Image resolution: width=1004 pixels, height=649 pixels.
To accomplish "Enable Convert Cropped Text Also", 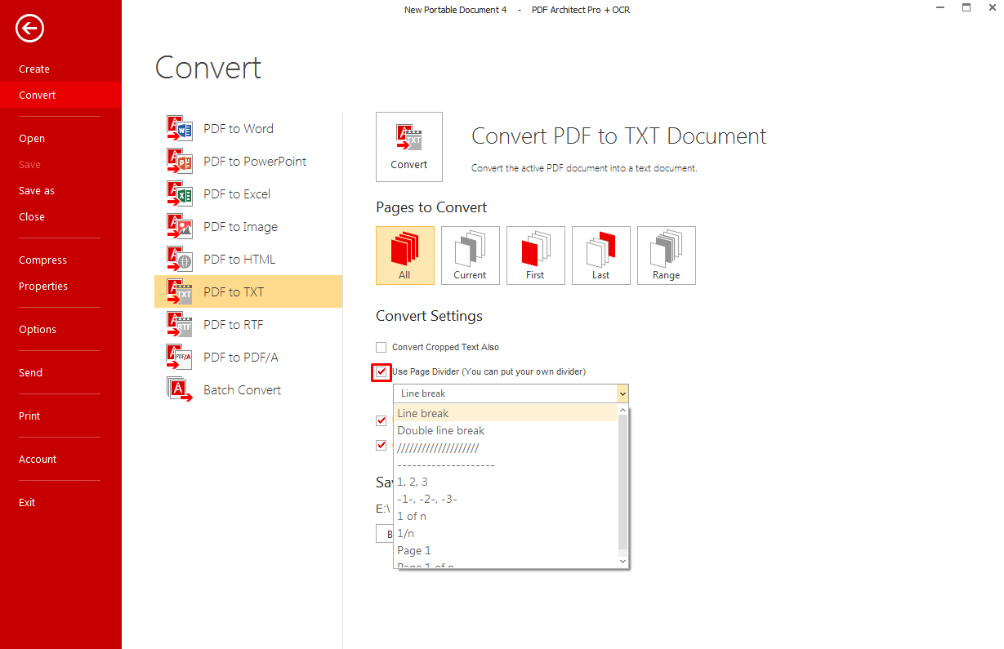I will coord(381,347).
